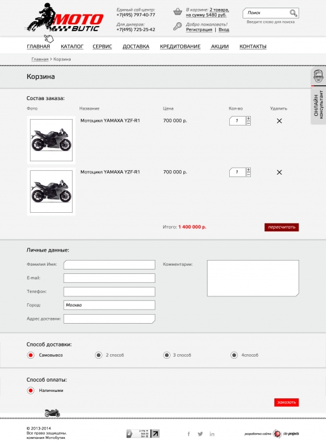
Task: Select 4способ delivery option
Action: (x=234, y=356)
